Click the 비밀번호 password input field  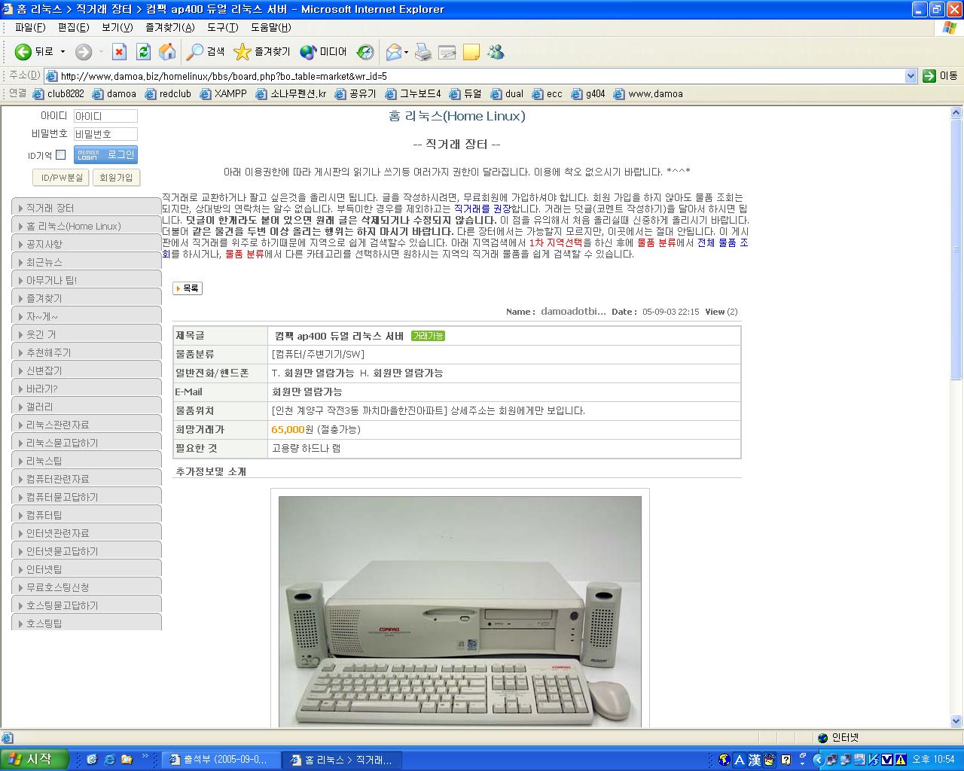coord(105,134)
